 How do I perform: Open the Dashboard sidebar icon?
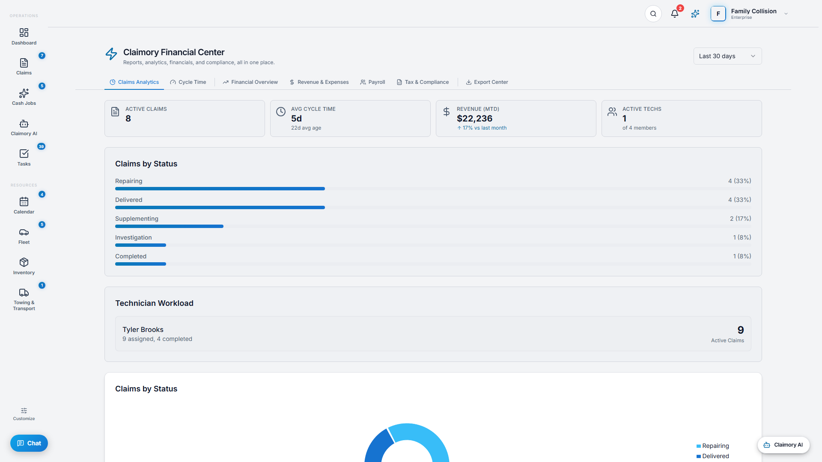[x=24, y=33]
